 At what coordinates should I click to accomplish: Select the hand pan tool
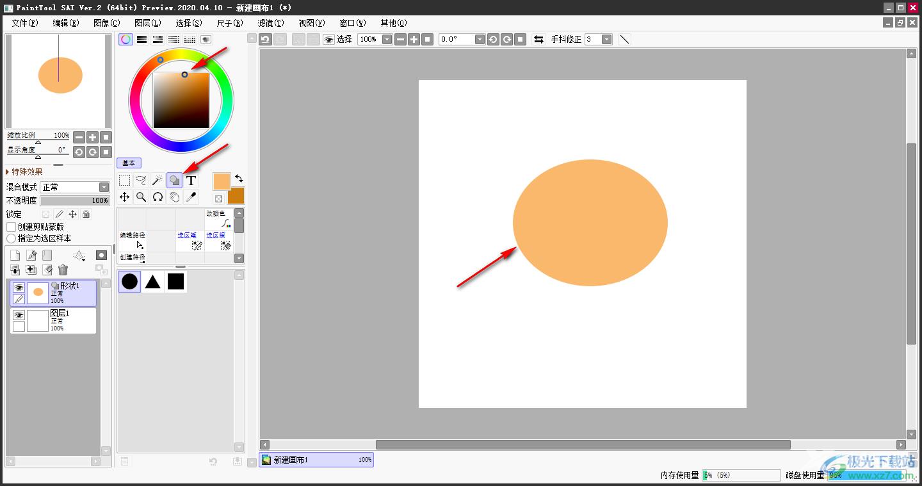(174, 197)
